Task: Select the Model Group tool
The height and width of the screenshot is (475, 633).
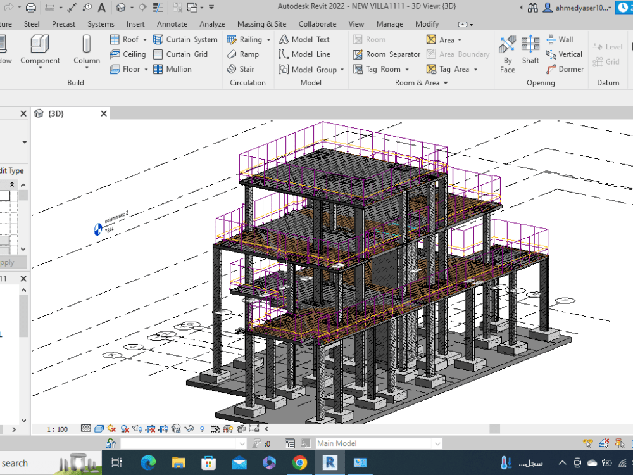Action: [x=307, y=70]
